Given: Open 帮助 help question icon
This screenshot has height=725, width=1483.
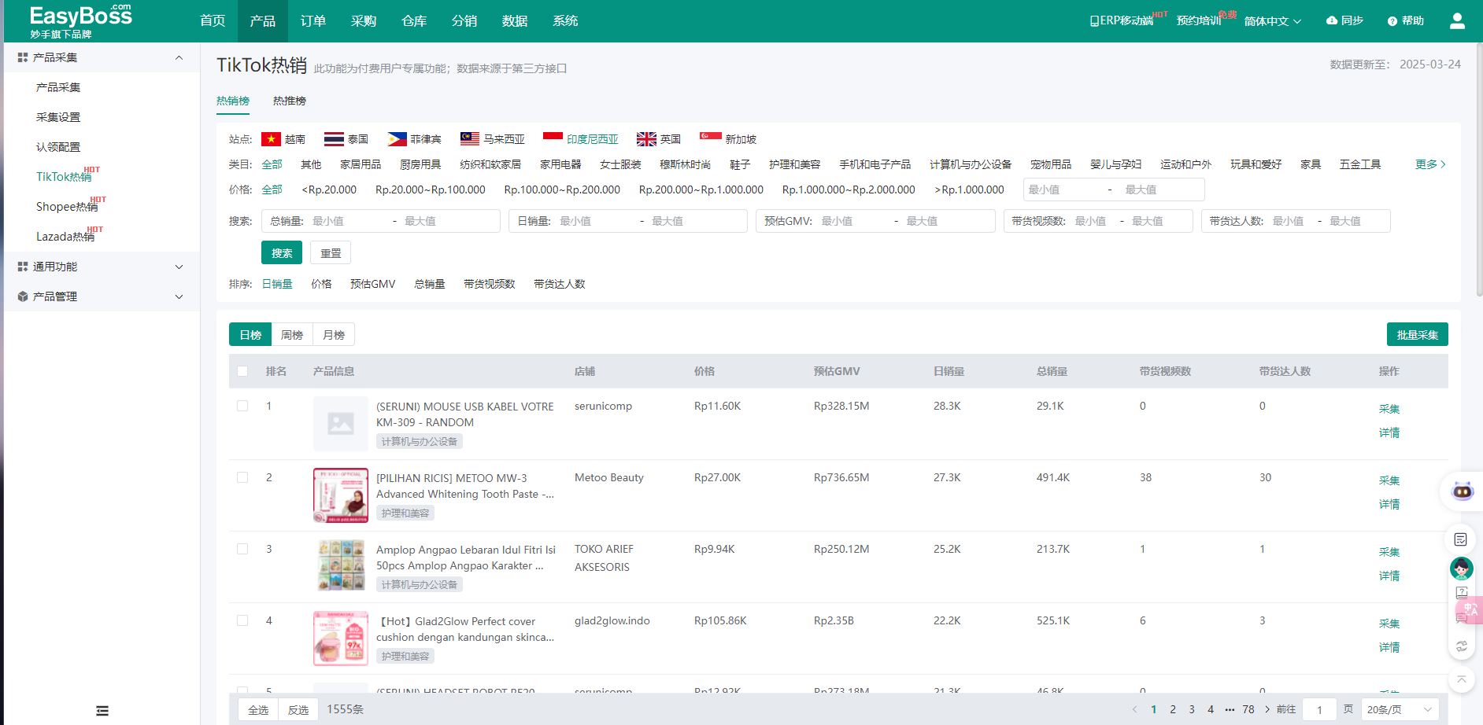Looking at the screenshot, I should click(1392, 21).
